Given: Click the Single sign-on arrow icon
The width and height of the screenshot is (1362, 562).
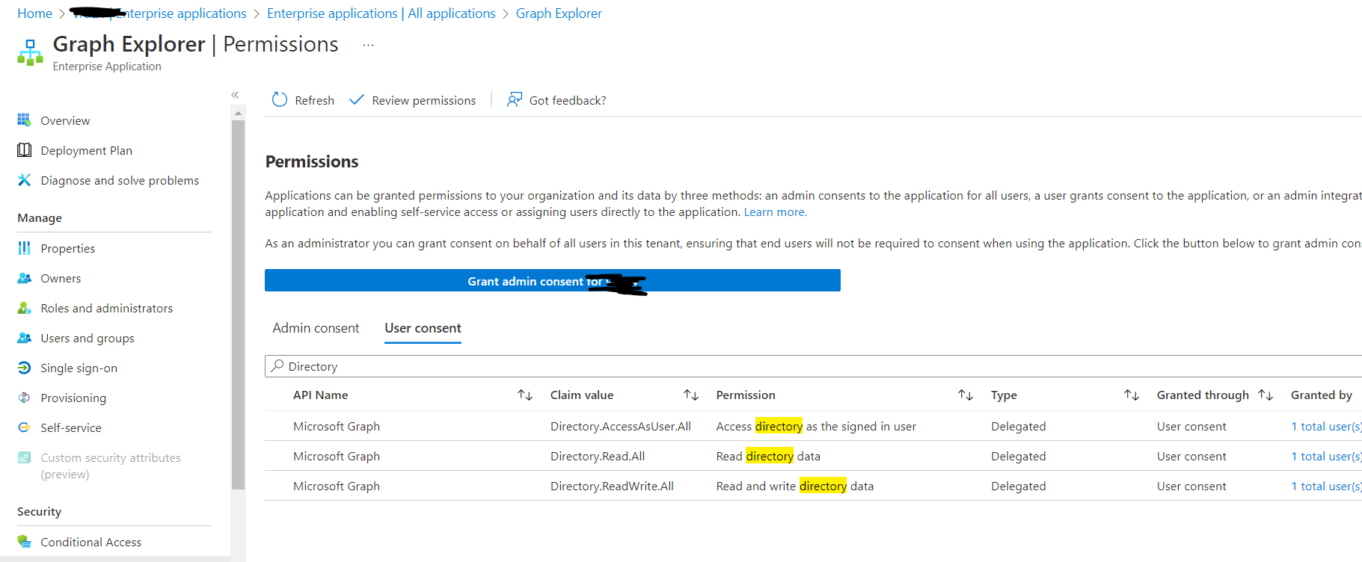Looking at the screenshot, I should click(x=25, y=368).
